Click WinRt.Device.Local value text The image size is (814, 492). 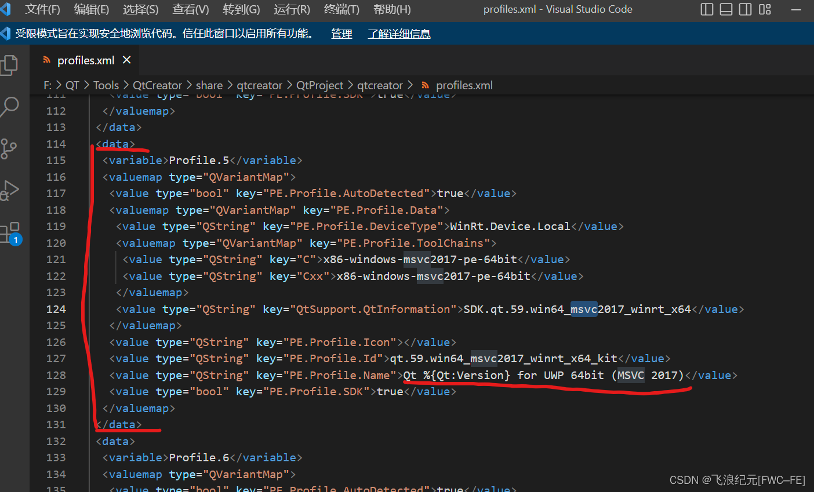coord(510,226)
